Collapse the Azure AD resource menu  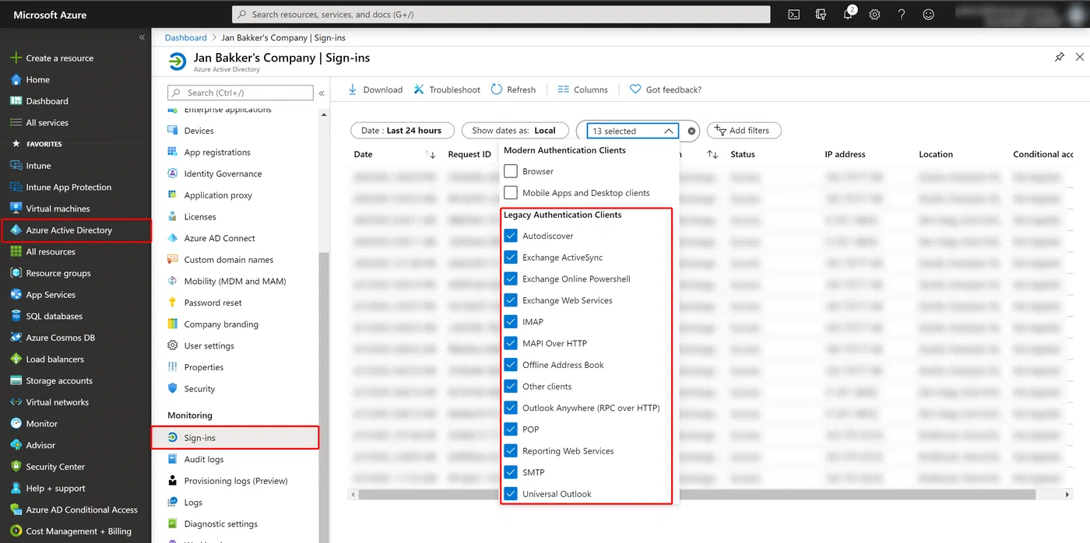coord(322,93)
